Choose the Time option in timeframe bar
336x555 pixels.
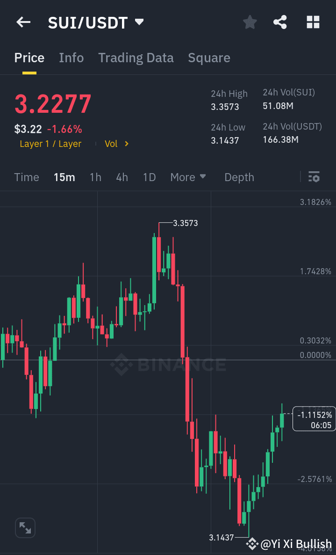coord(26,177)
